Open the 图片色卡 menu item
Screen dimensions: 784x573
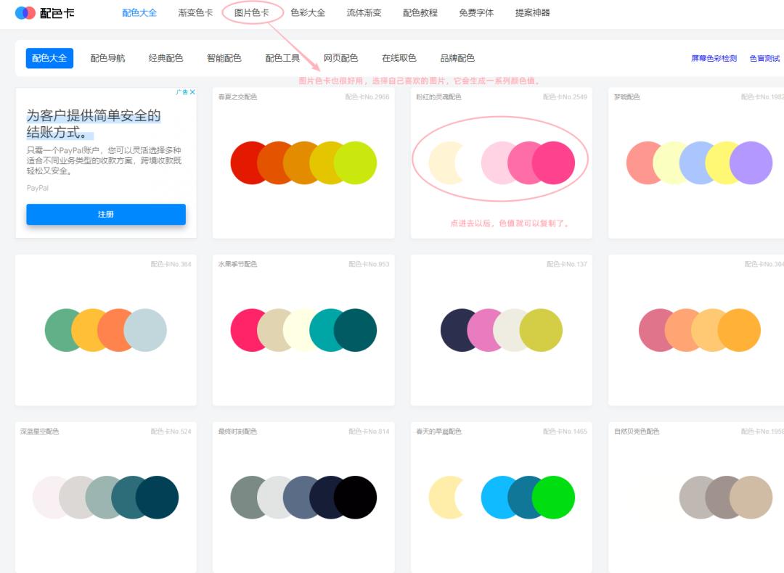pyautogui.click(x=250, y=12)
